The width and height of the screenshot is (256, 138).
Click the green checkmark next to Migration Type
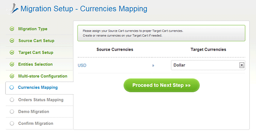coord(12,29)
